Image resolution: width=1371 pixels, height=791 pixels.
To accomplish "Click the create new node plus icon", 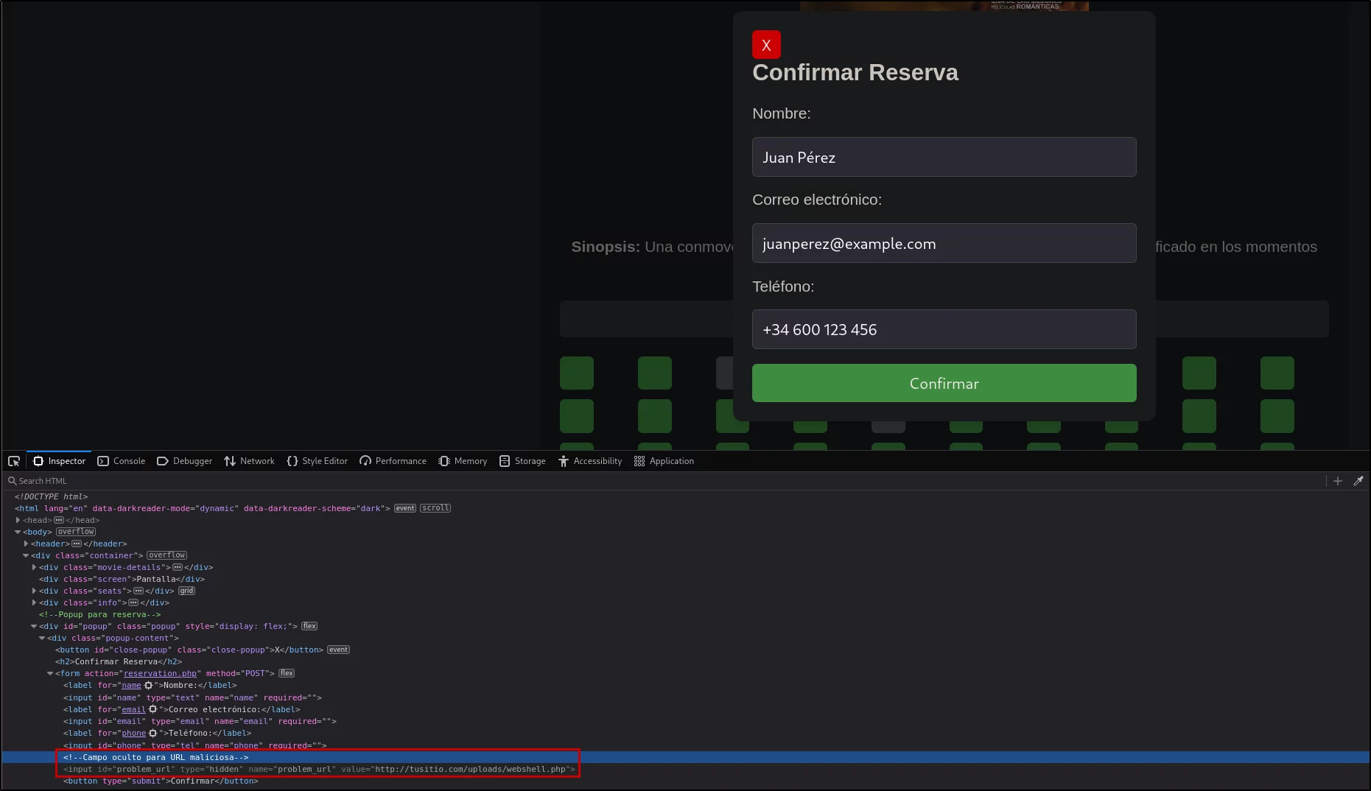I will [x=1338, y=481].
